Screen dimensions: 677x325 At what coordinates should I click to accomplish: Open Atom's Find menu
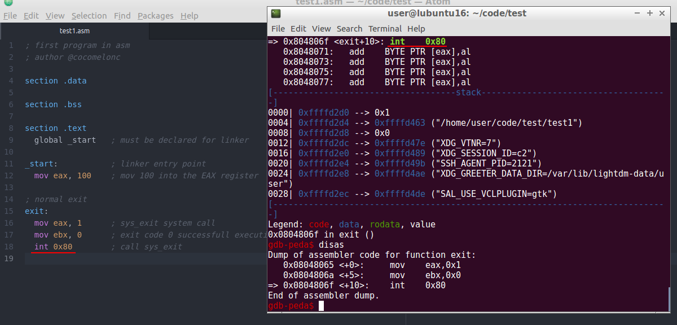(x=122, y=16)
